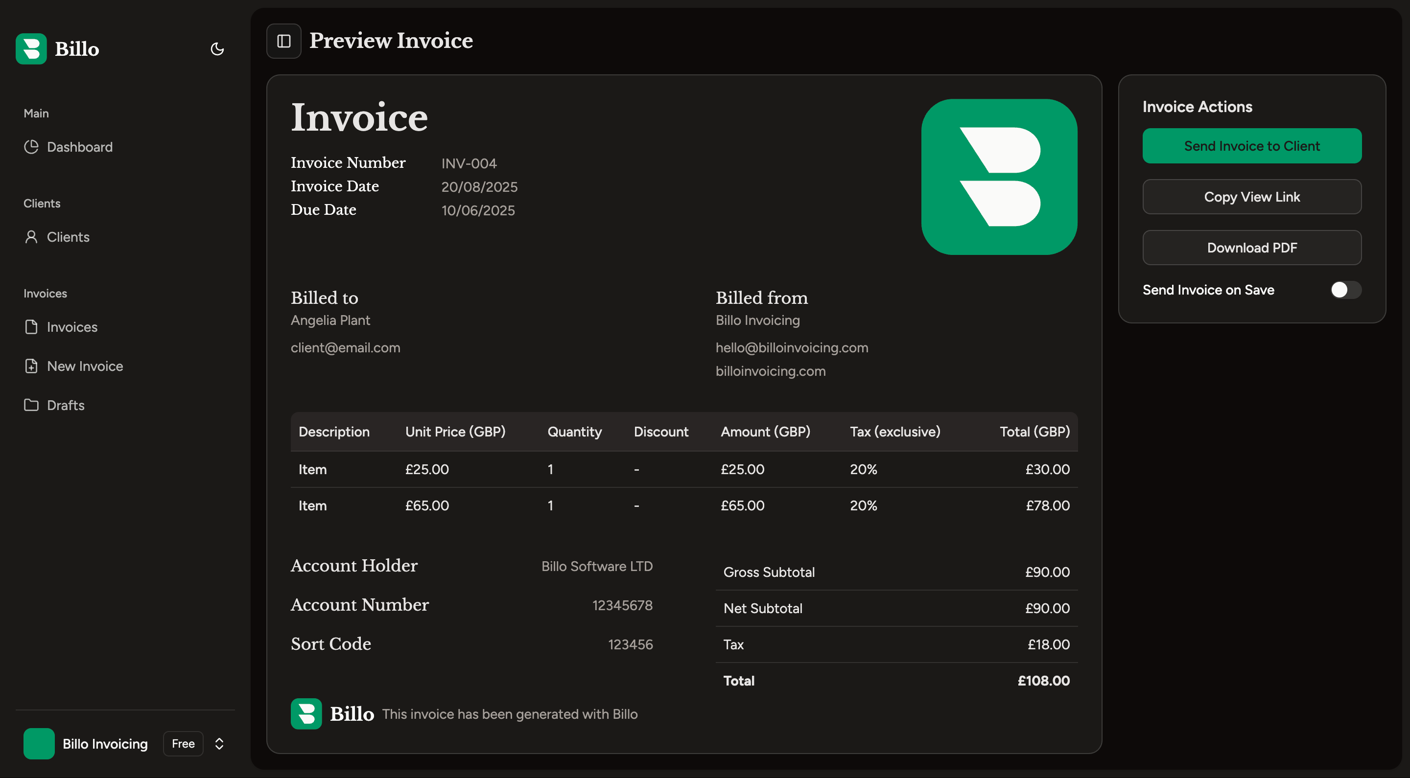Navigate to the Clients section
This screenshot has height=778, width=1410.
click(x=68, y=236)
